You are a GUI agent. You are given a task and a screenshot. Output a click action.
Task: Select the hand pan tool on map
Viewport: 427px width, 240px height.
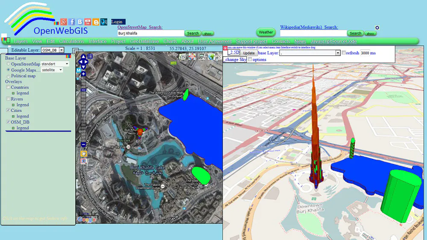click(x=84, y=153)
